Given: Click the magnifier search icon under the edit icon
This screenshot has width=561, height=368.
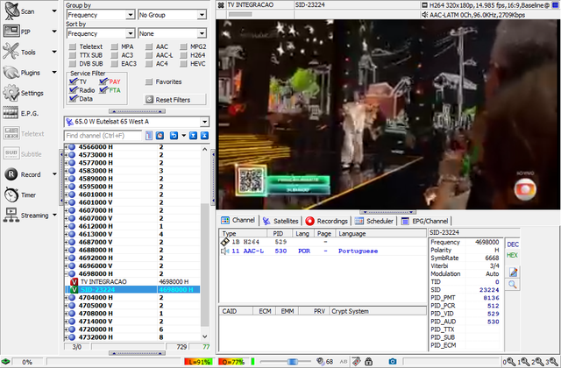Looking at the screenshot, I should (513, 285).
